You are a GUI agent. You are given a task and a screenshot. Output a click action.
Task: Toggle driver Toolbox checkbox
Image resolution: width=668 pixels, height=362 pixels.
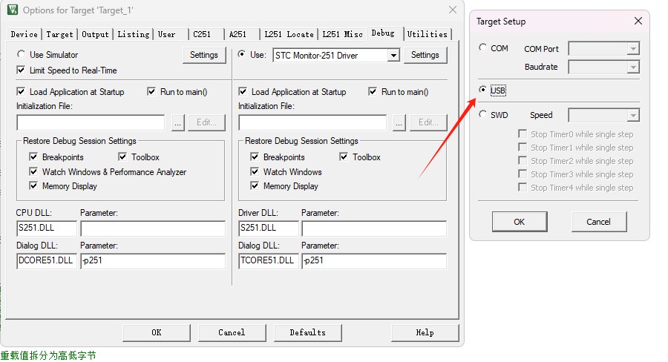(x=344, y=157)
